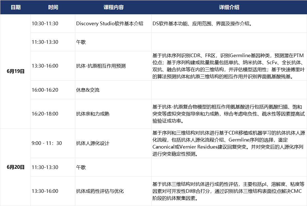Click description starting 基于抗体序列识别CDR
The width and height of the screenshot is (307, 206).
pos(229,66)
